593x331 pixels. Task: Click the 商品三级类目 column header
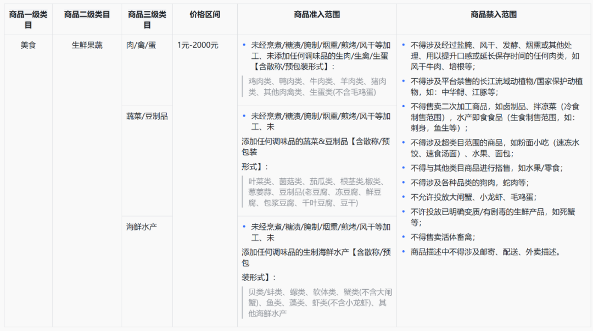147,20
